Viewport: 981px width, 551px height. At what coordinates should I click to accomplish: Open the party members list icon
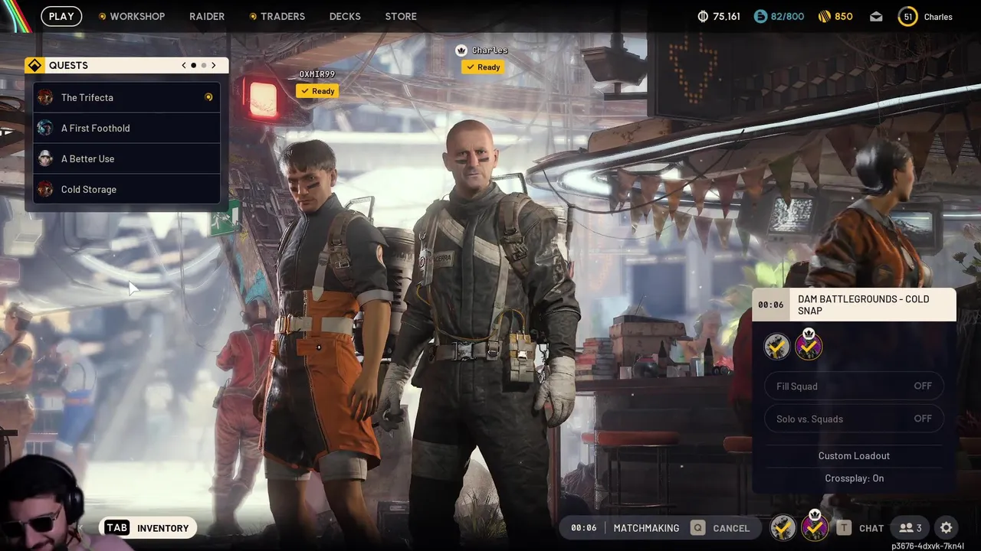click(910, 528)
